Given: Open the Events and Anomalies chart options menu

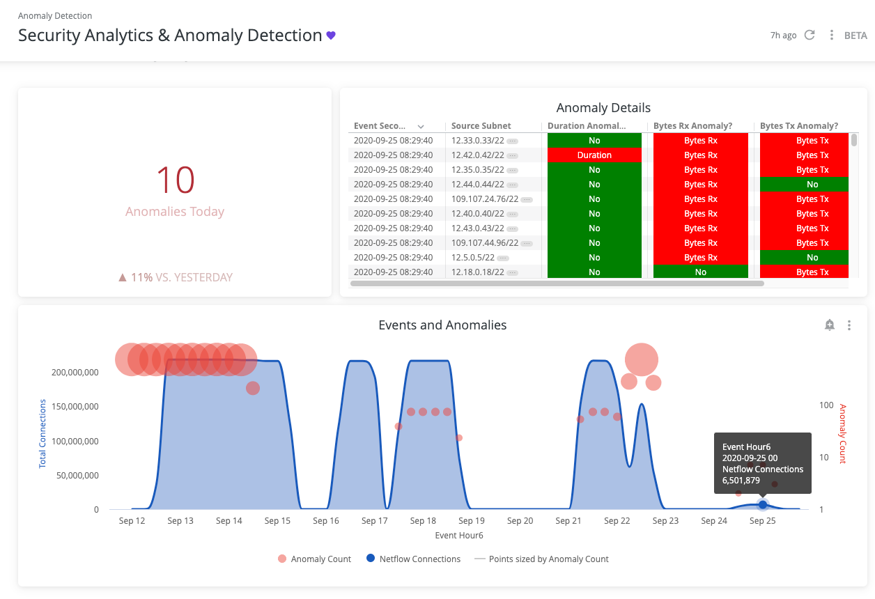Looking at the screenshot, I should 849,325.
